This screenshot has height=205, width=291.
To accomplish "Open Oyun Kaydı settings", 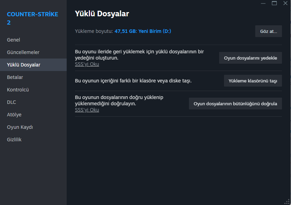I will click(x=33, y=127).
